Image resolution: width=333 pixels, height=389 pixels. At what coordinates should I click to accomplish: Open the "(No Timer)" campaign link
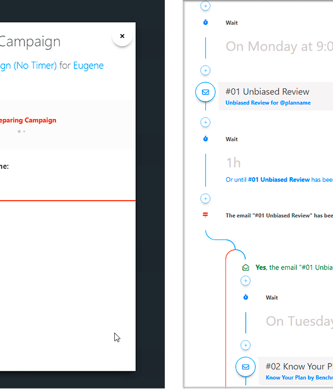click(29, 66)
